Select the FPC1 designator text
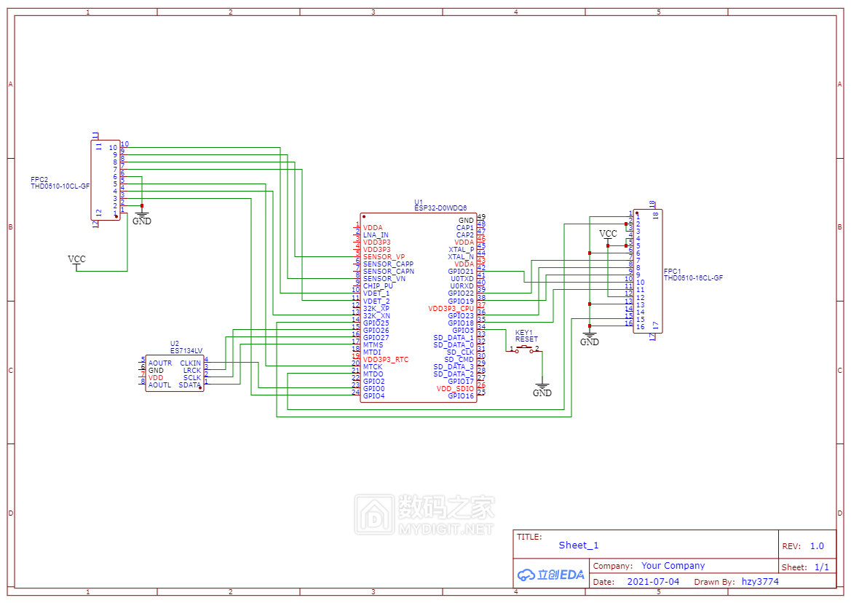Viewport: 851px width, 603px height. [673, 272]
